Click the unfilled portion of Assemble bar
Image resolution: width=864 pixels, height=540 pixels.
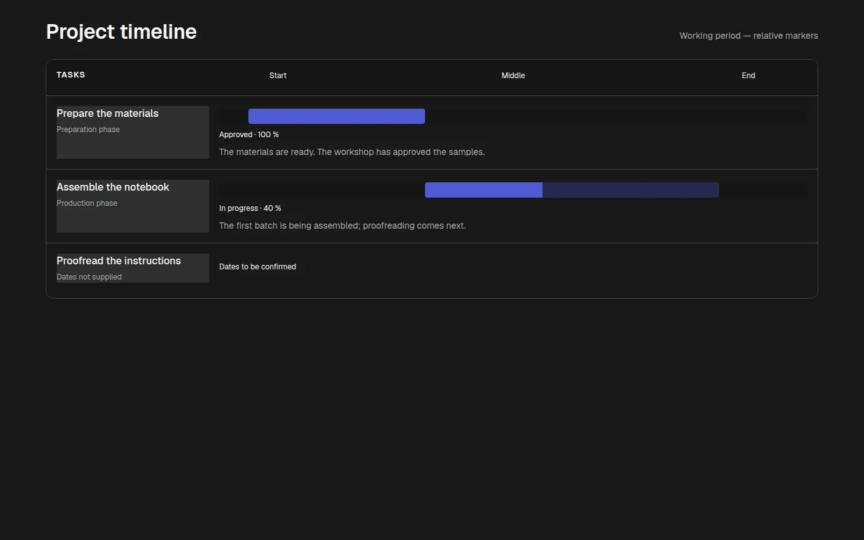pos(631,190)
